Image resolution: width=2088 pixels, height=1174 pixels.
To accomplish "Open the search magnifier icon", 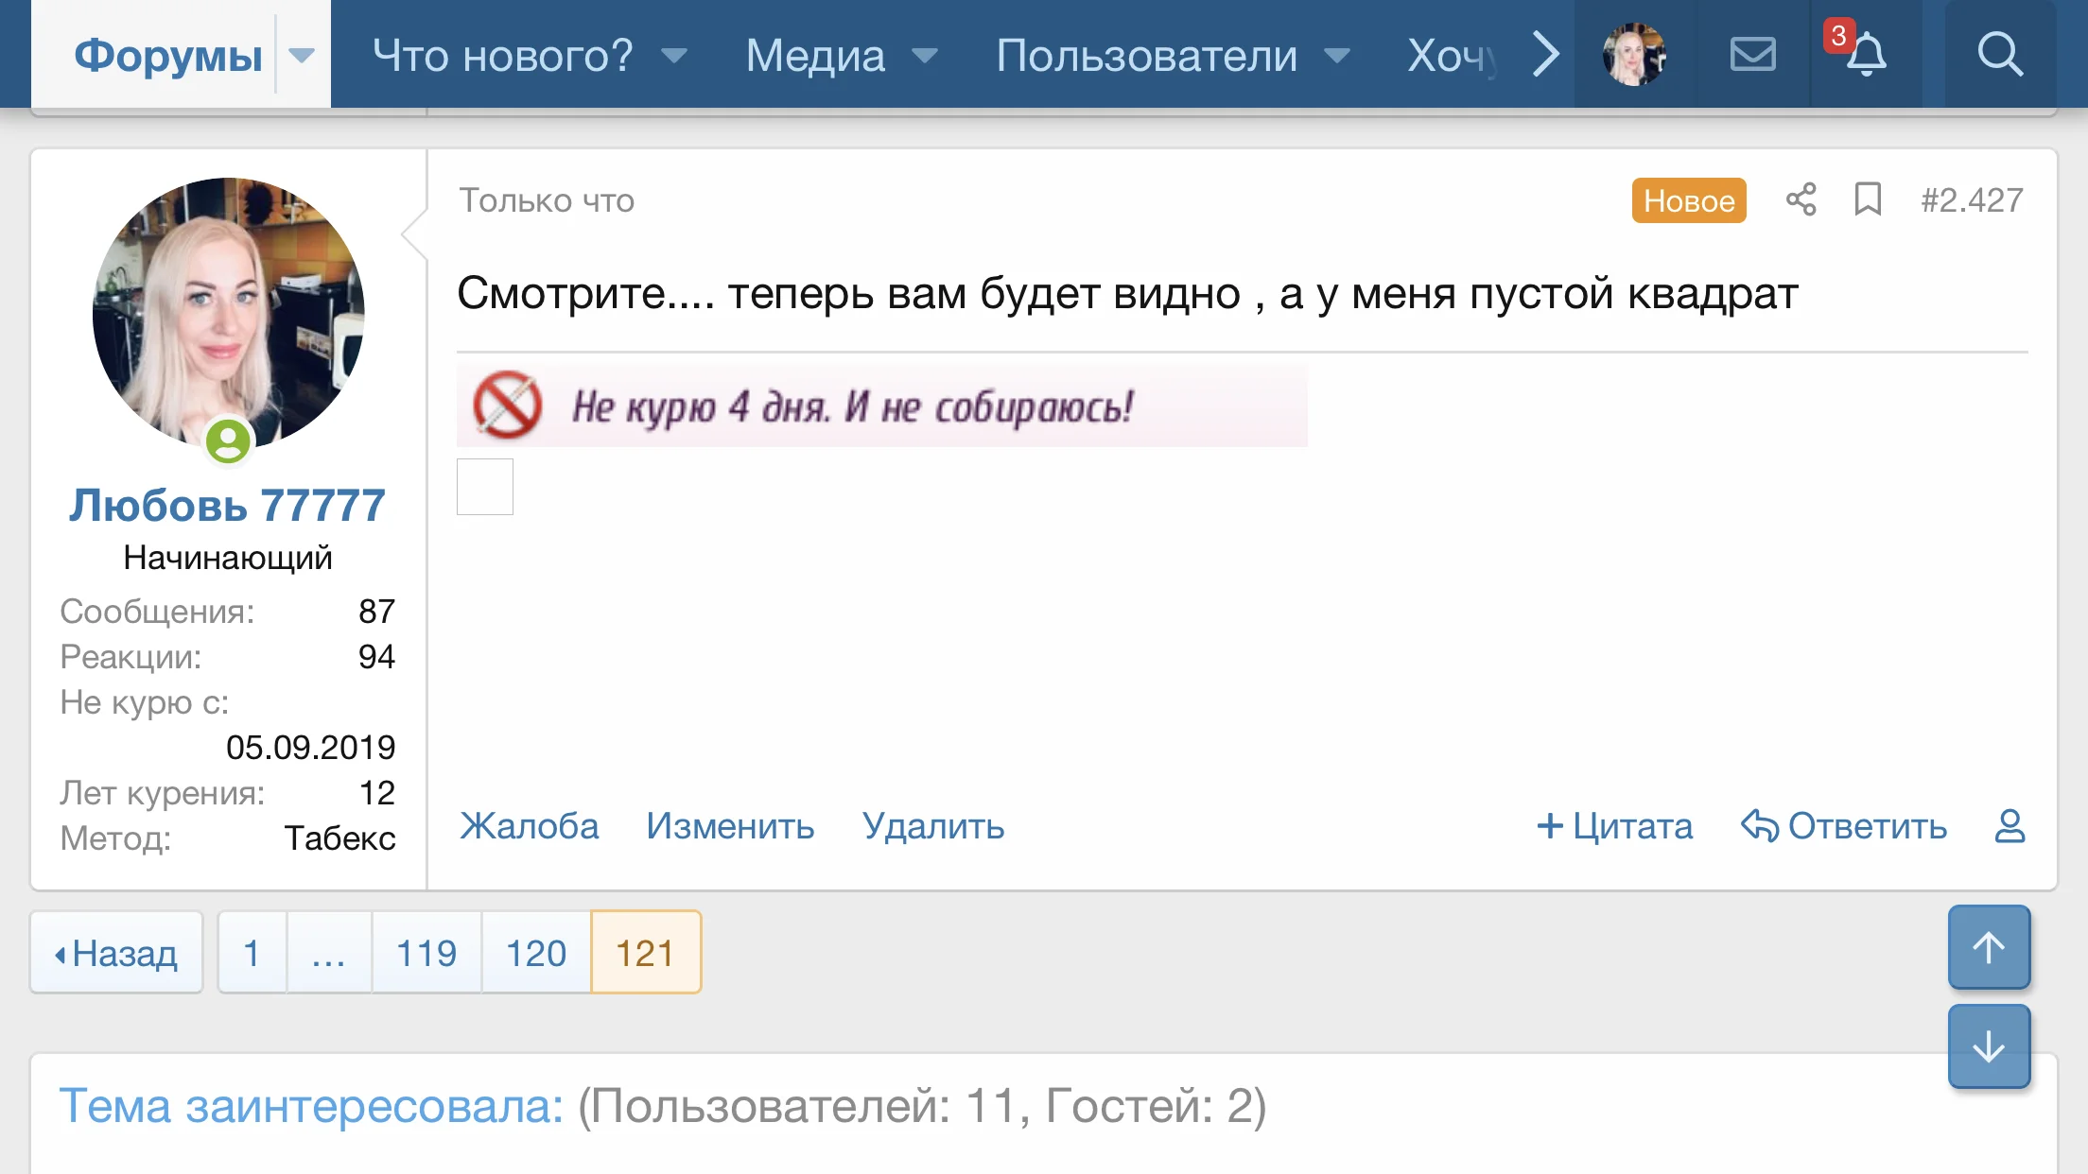I will coord(2000,54).
